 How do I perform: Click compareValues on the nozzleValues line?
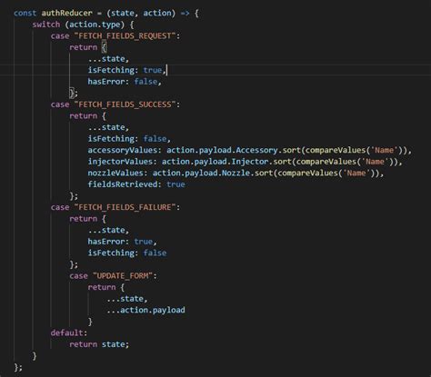[307, 173]
